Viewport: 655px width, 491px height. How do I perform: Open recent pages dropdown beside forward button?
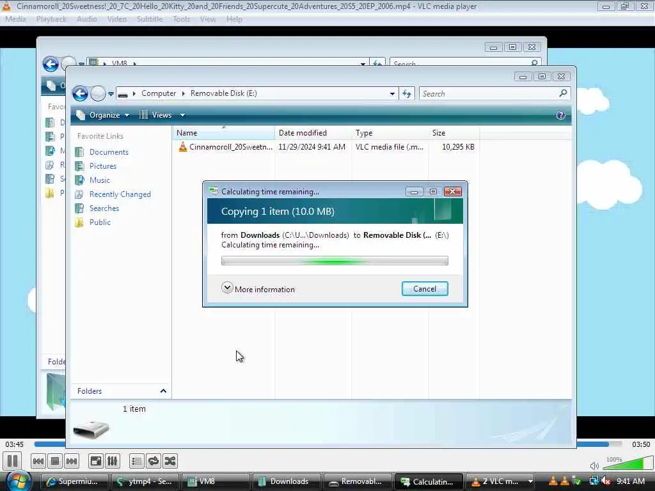[111, 94]
